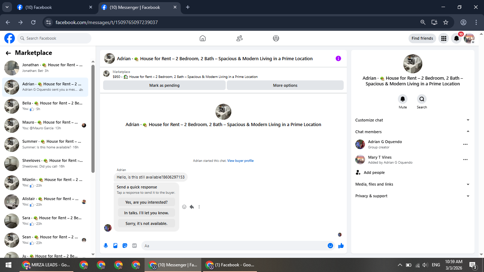Viewport: 484px width, 272px height.
Task: Expand the Customize chat section
Action: tap(412, 120)
